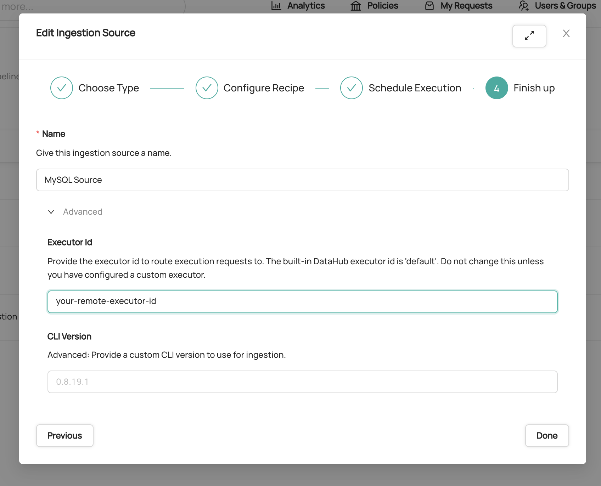601x486 pixels.
Task: Click the Configure Recipe step checkmark
Action: [x=207, y=88]
